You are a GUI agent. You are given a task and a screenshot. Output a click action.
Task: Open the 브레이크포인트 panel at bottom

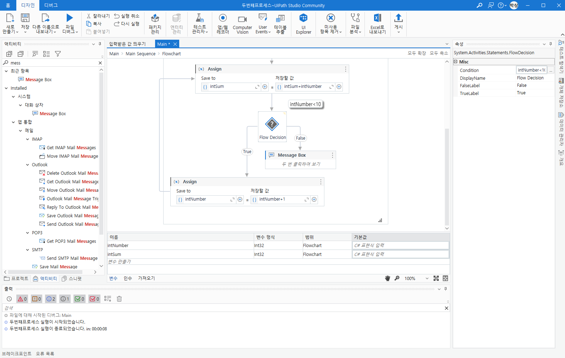tap(17, 353)
